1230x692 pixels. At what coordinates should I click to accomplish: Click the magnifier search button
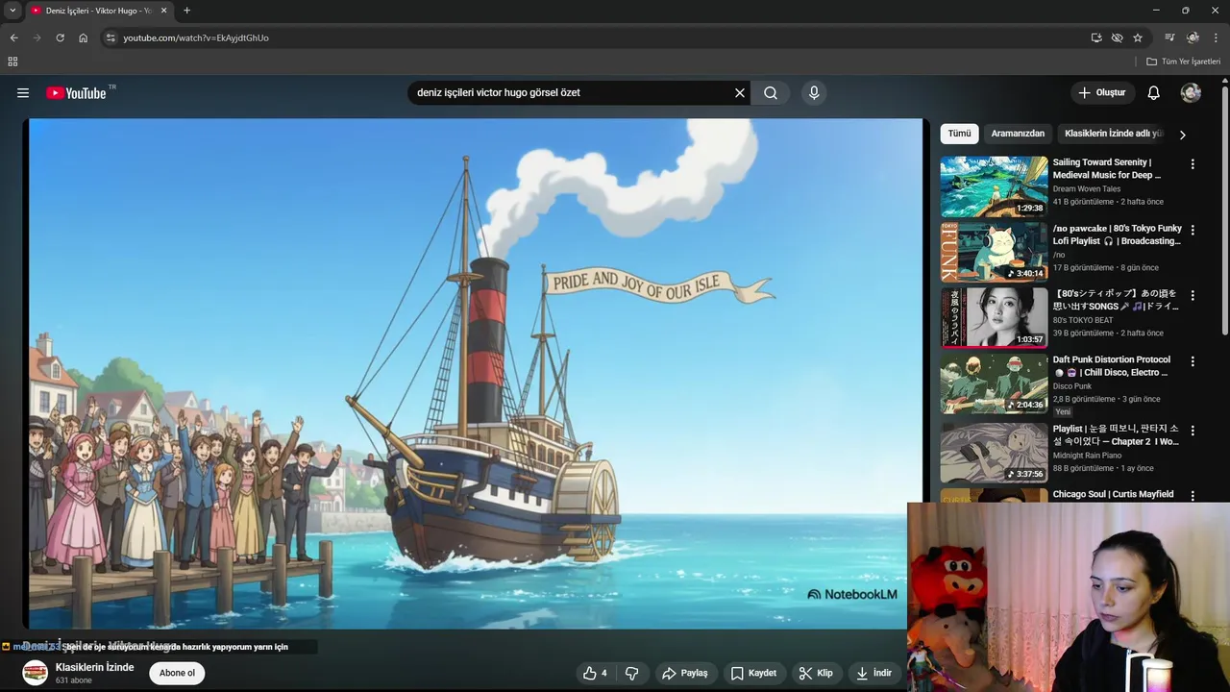(771, 93)
